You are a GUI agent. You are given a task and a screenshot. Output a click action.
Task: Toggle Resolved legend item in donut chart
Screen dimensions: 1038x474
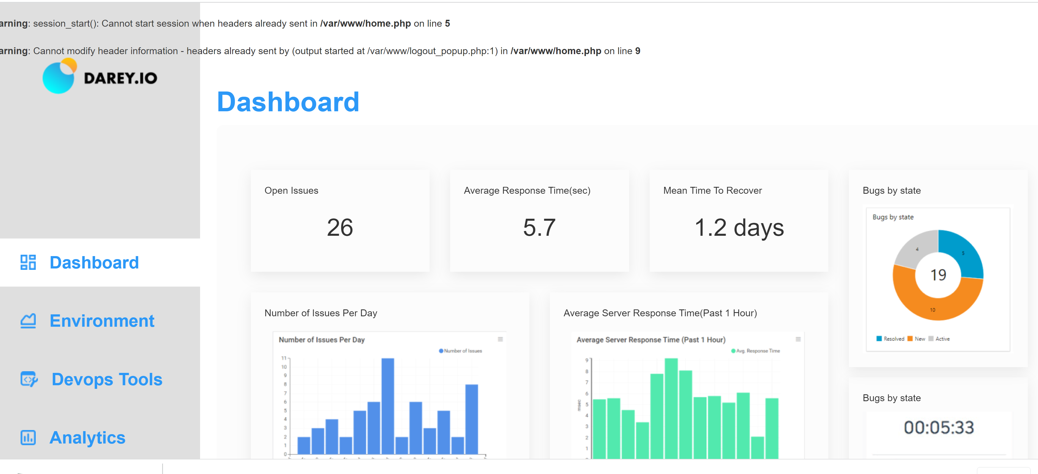click(890, 339)
